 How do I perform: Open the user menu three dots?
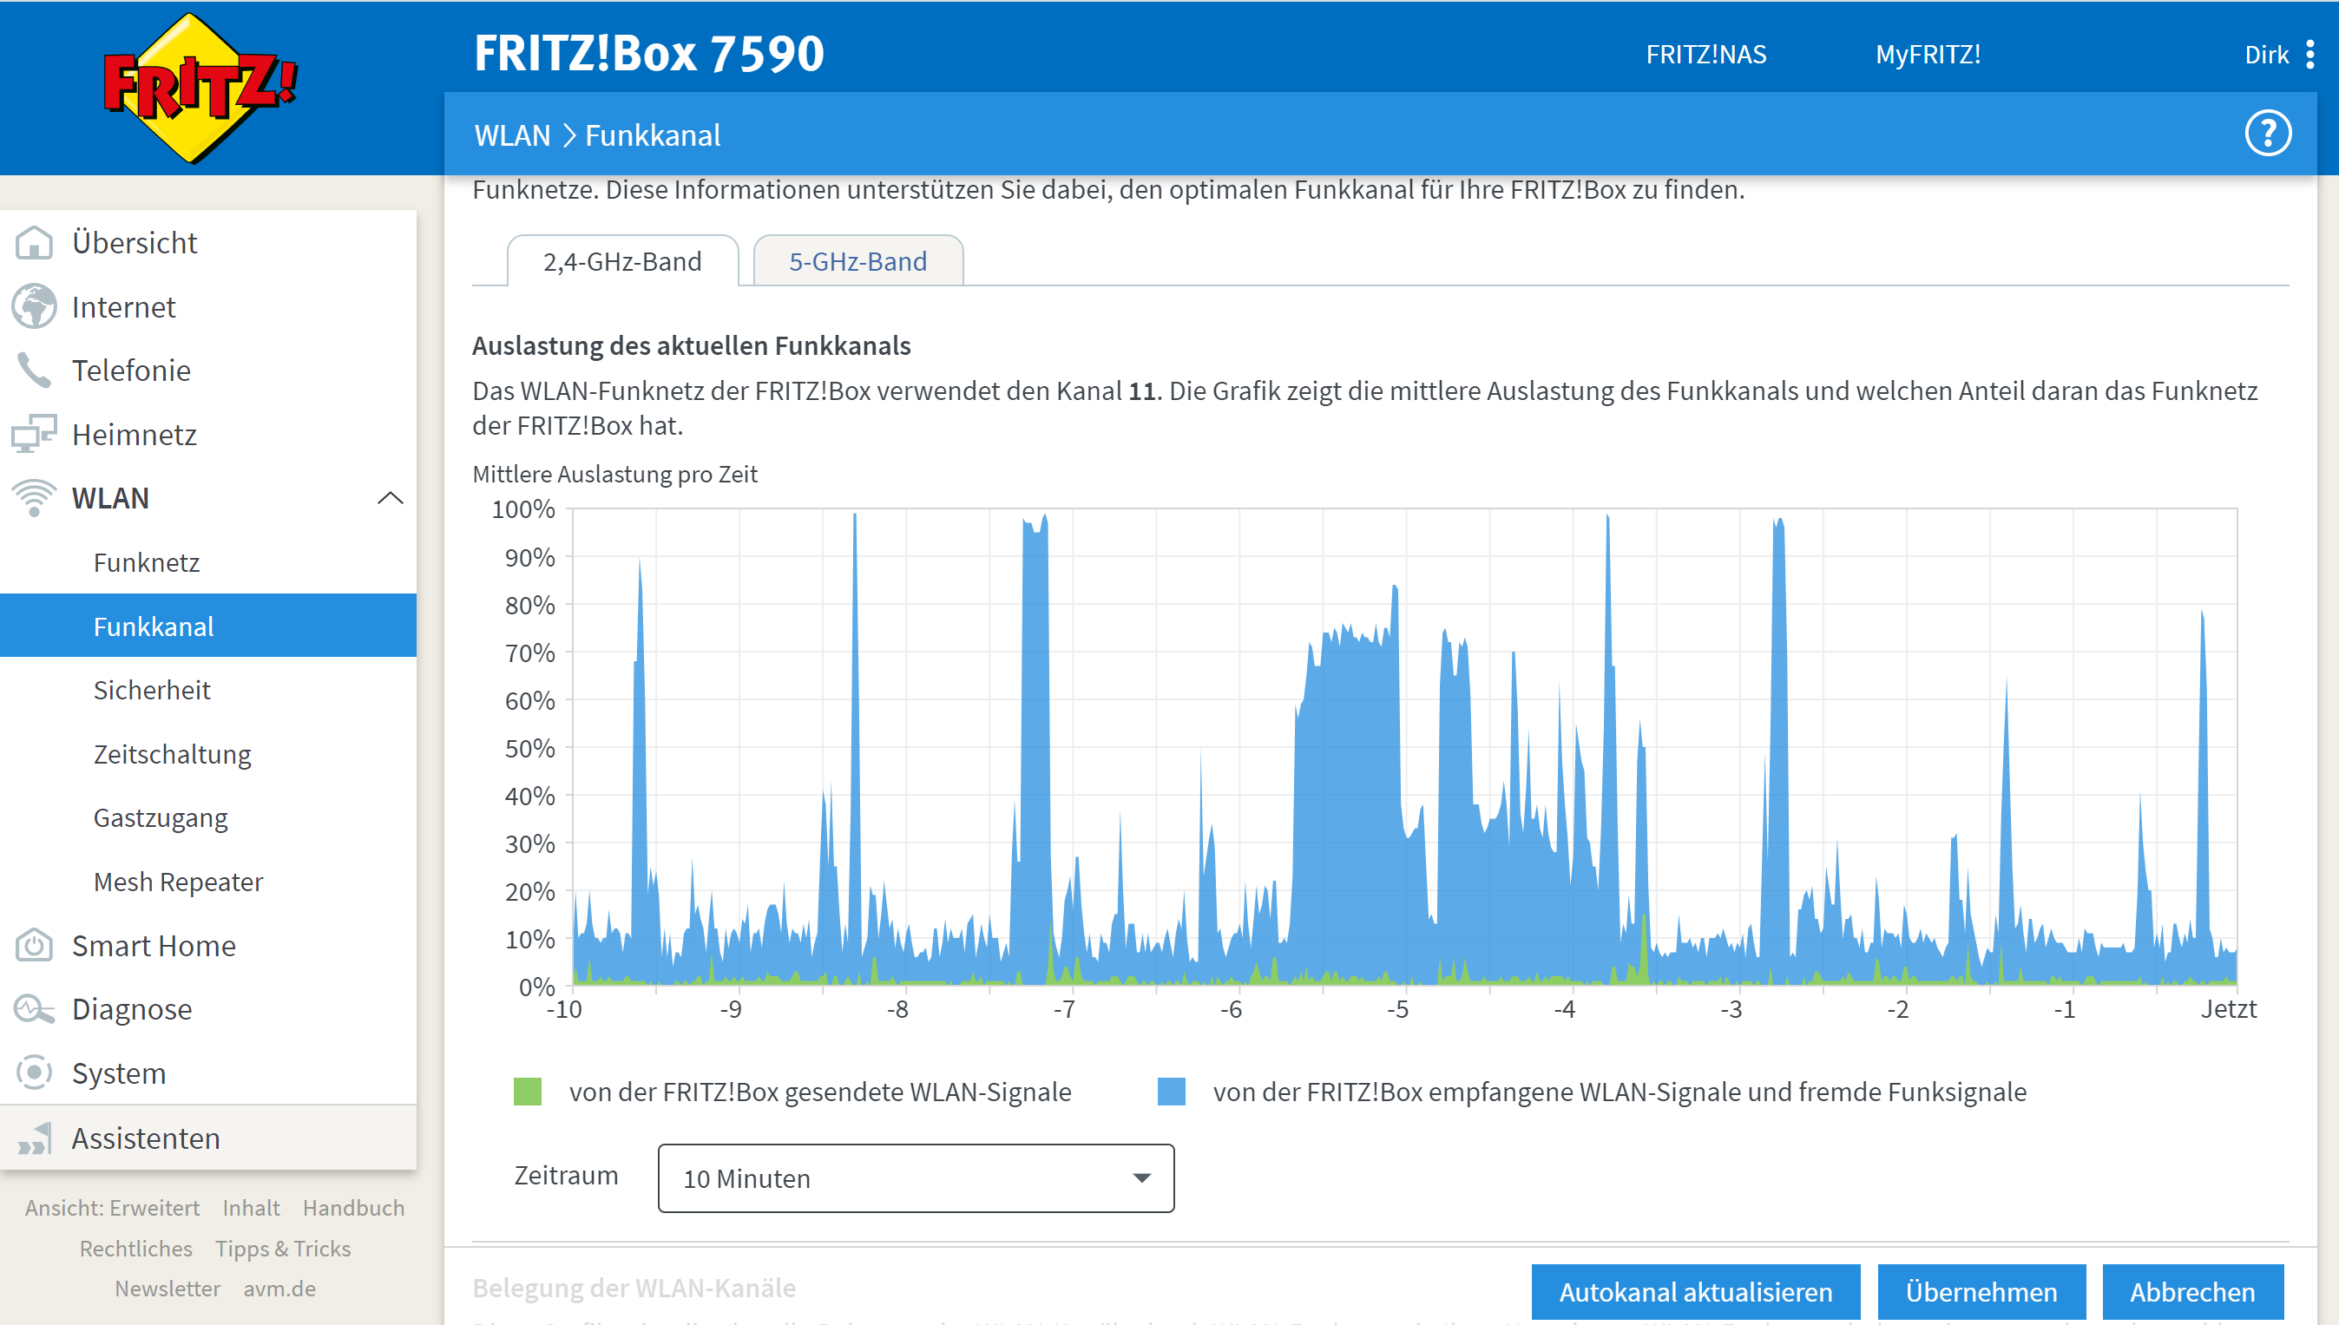click(2309, 55)
